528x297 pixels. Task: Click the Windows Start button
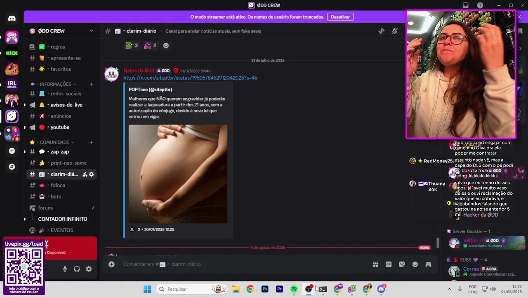click(x=147, y=289)
